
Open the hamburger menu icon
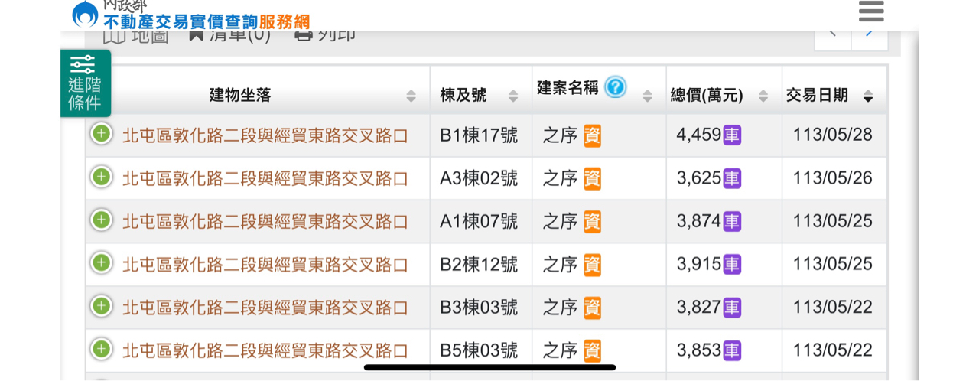(871, 11)
